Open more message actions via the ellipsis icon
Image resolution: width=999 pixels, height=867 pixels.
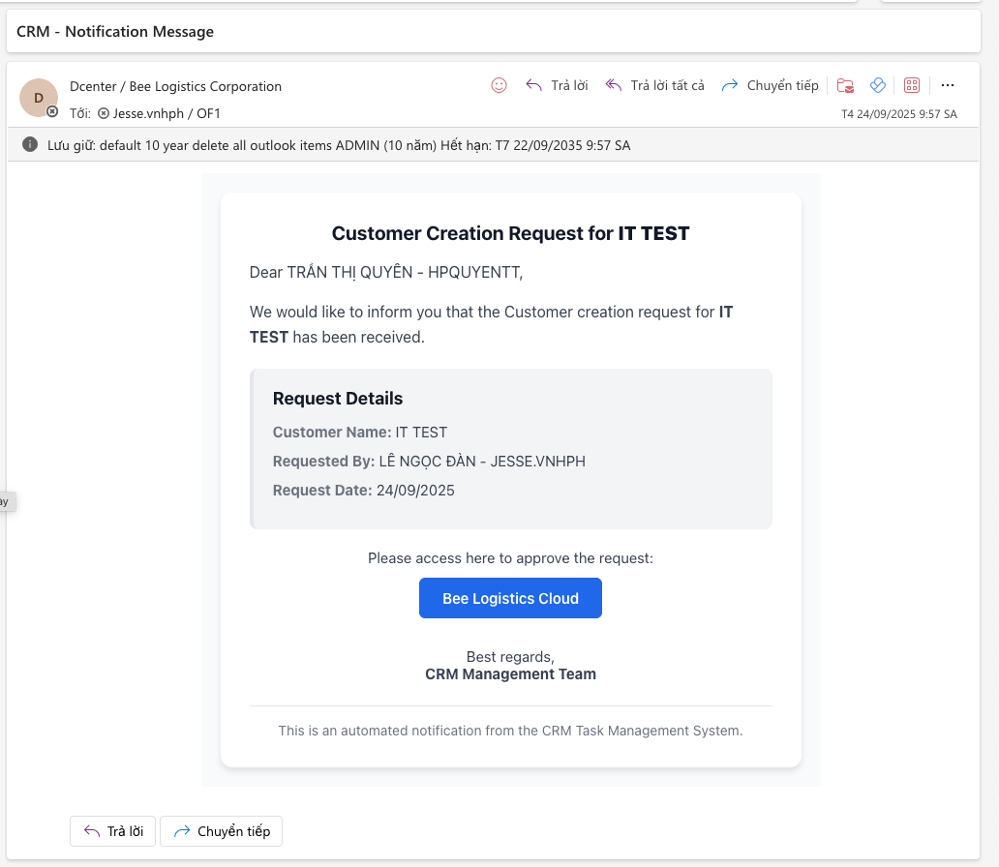pos(947,85)
